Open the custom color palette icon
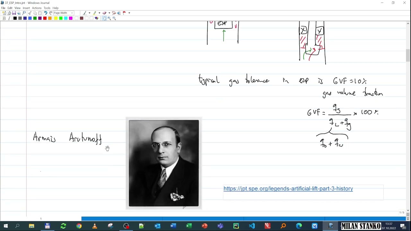 tap(96, 18)
